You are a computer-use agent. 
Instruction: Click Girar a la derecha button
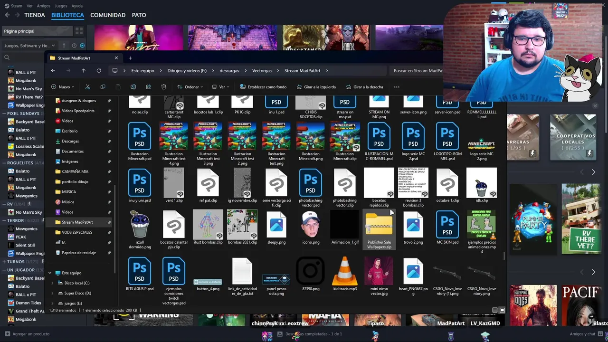coord(365,87)
